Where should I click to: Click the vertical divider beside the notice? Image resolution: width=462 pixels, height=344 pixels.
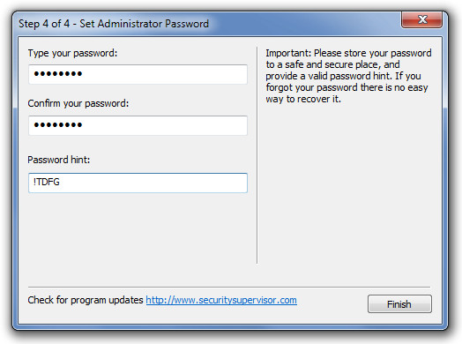[x=257, y=155]
